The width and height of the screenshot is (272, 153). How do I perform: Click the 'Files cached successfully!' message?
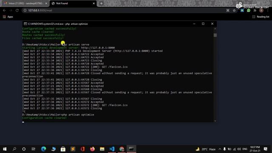43,38
